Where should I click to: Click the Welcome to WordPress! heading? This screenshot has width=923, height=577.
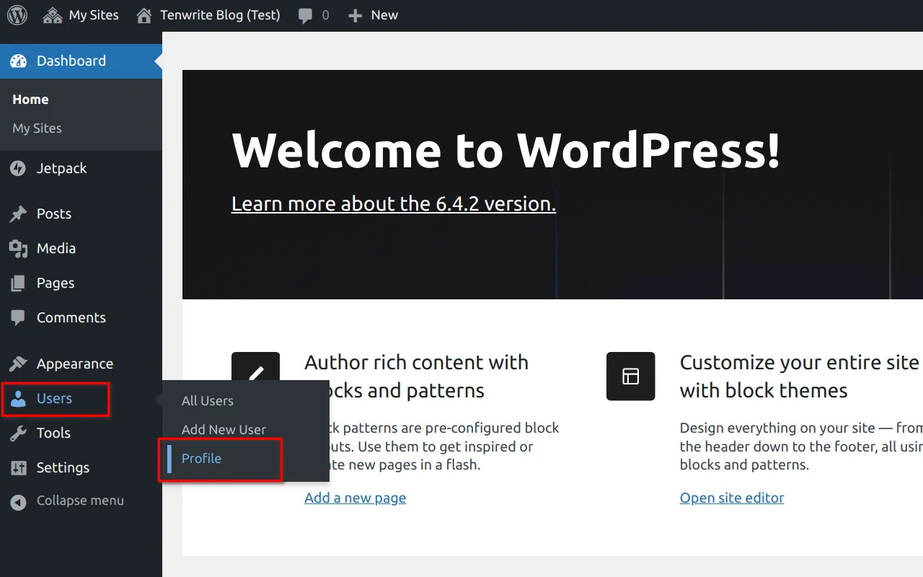coord(505,151)
